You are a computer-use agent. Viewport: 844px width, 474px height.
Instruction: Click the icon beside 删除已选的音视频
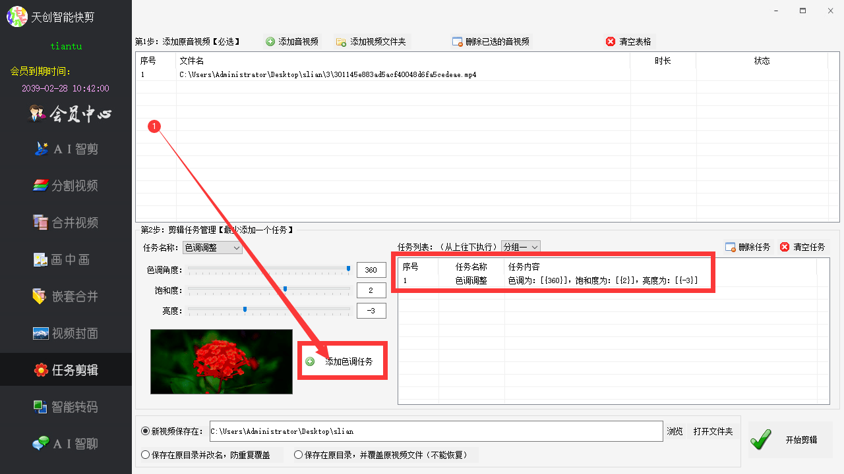pyautogui.click(x=457, y=41)
